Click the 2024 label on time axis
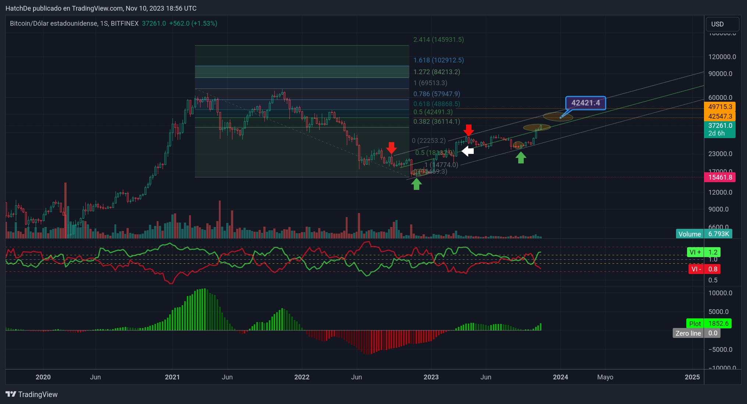The height and width of the screenshot is (404, 747). [x=561, y=377]
